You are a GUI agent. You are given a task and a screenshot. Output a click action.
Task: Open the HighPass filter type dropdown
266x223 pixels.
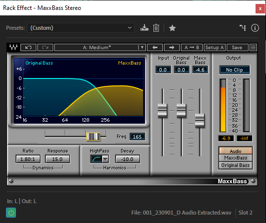click(x=105, y=159)
